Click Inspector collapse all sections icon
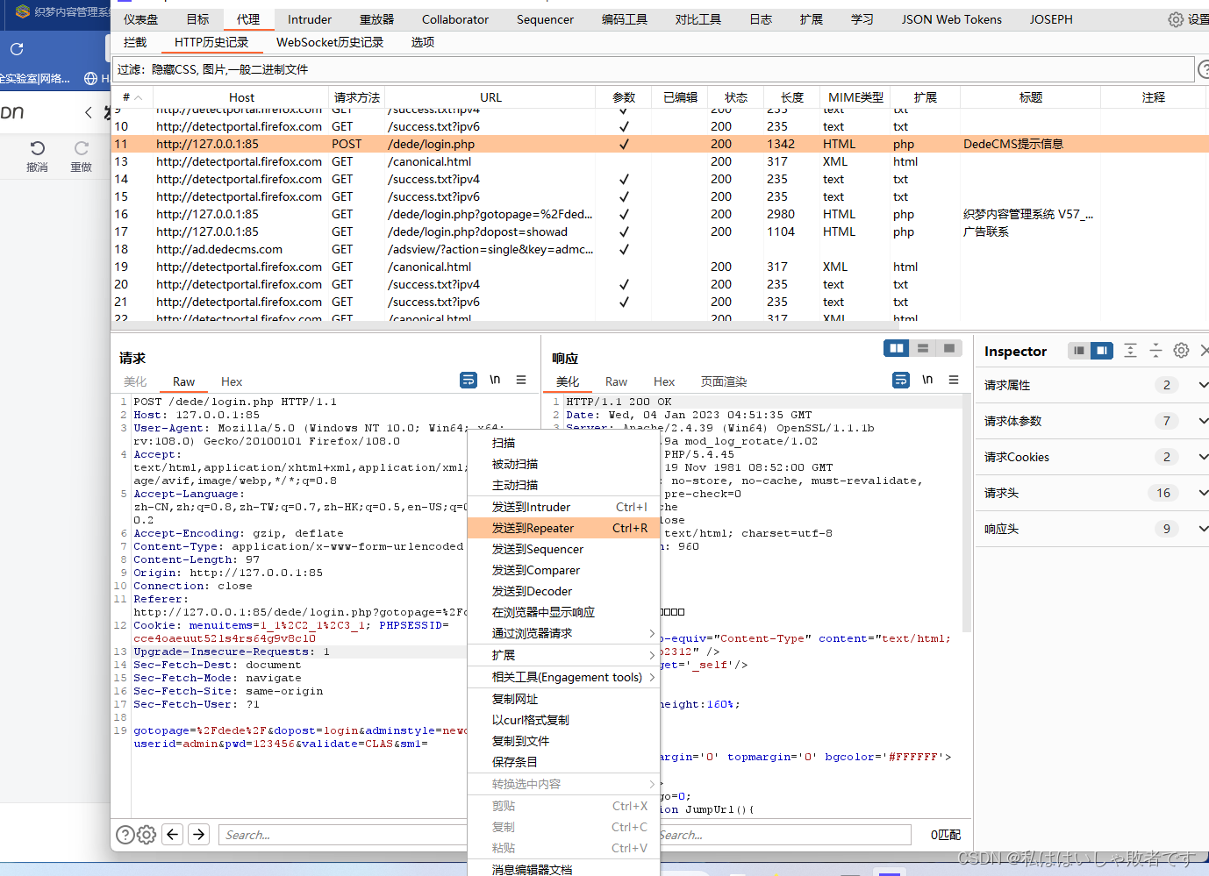 tap(1155, 351)
